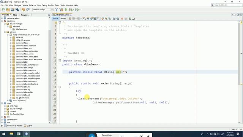Viewport: 243px width, 137px height.
Task: Click the Shift Line Right editor icon
Action: coord(118,19)
